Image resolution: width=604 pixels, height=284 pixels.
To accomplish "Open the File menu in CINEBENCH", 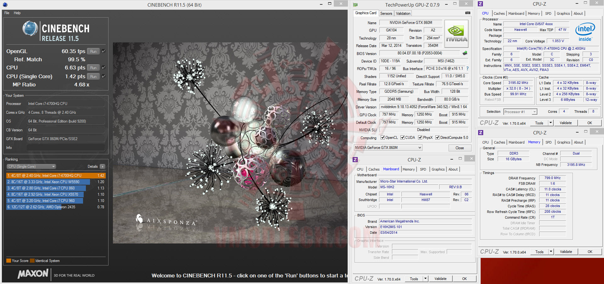I will click(7, 13).
